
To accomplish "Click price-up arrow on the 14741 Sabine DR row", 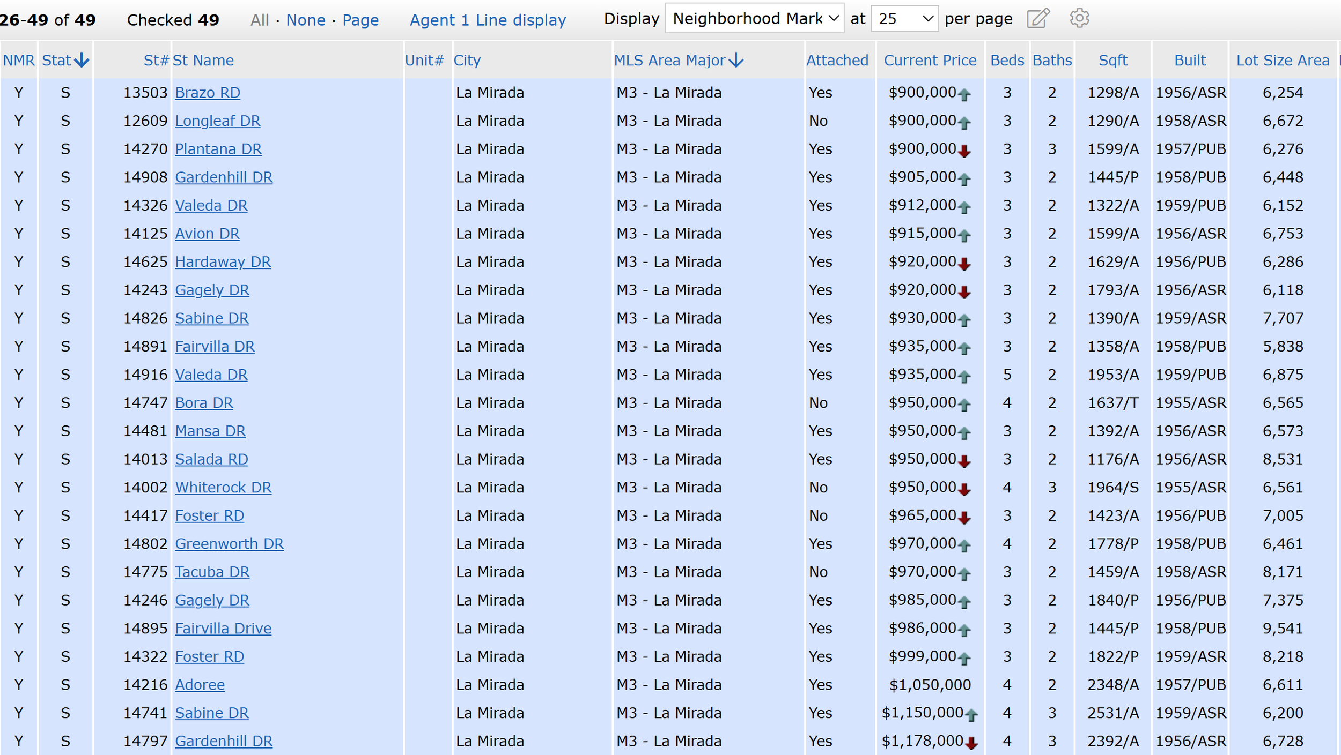I will [x=971, y=714].
